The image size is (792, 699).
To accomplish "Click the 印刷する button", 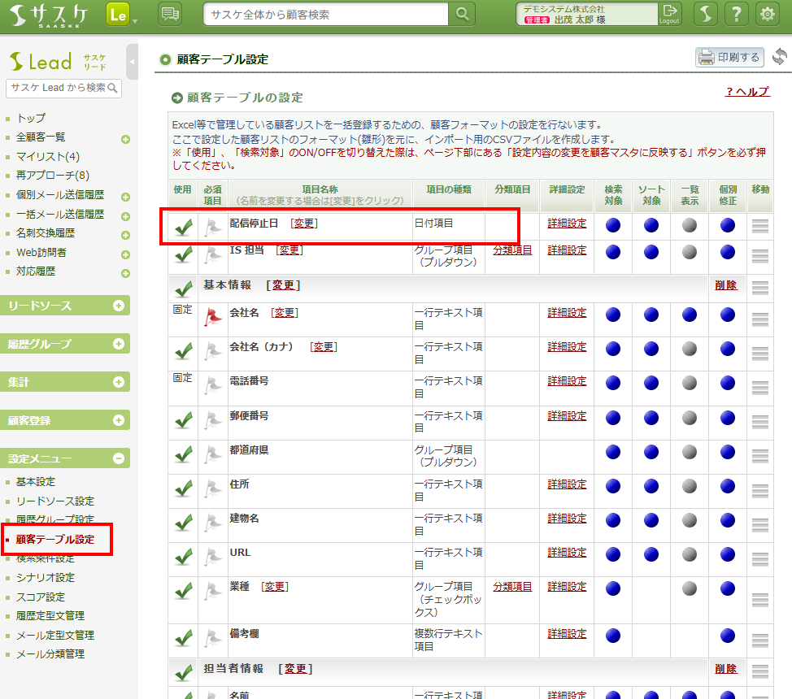I will (729, 57).
